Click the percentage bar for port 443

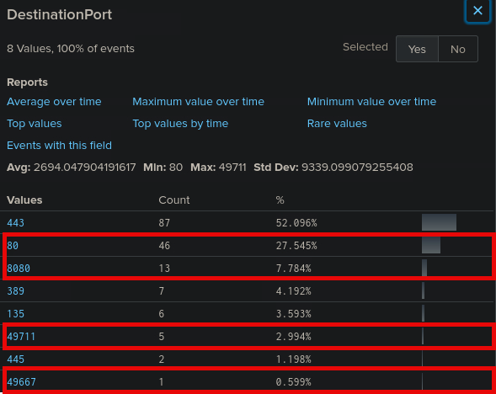pos(439,222)
